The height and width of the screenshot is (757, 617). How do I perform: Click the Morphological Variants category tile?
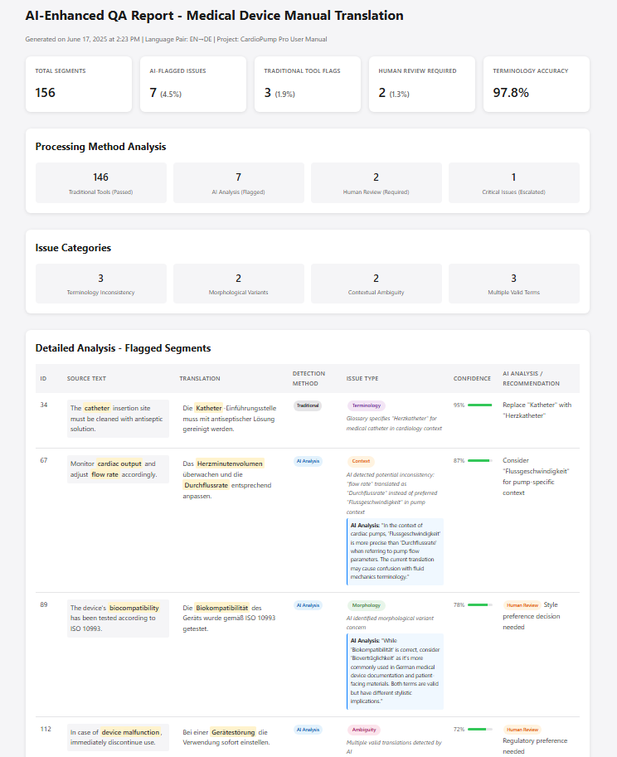(x=239, y=284)
